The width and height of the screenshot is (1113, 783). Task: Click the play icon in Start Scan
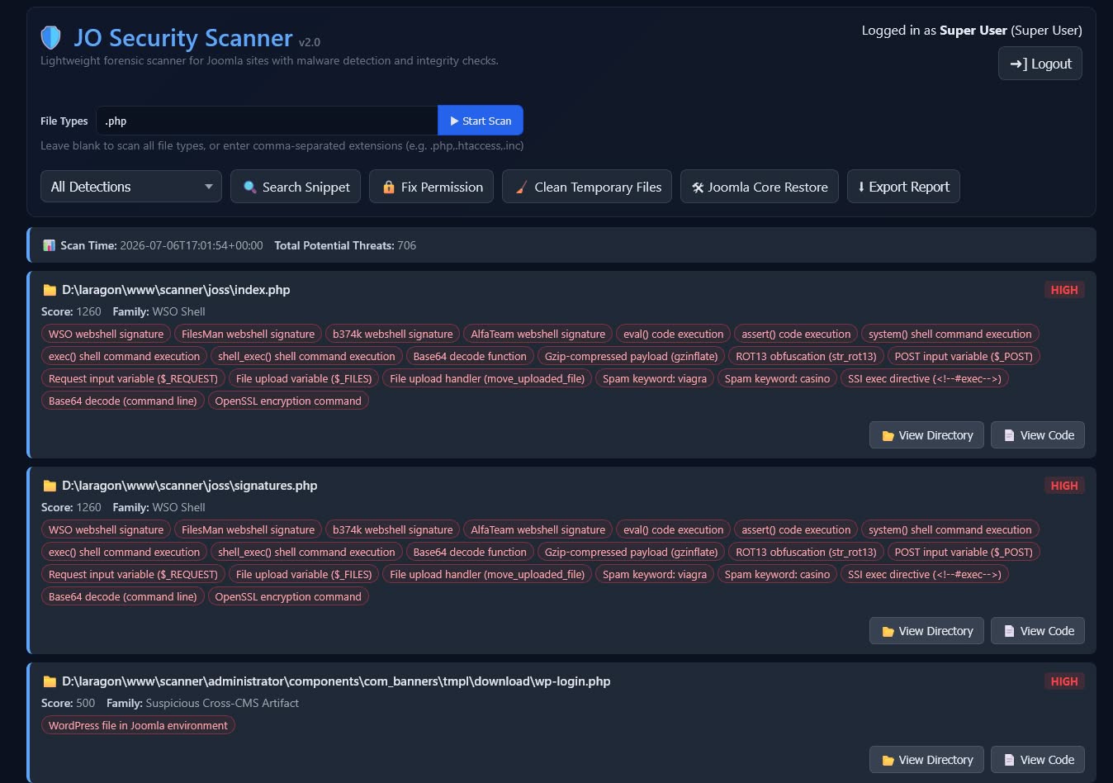pyautogui.click(x=454, y=121)
